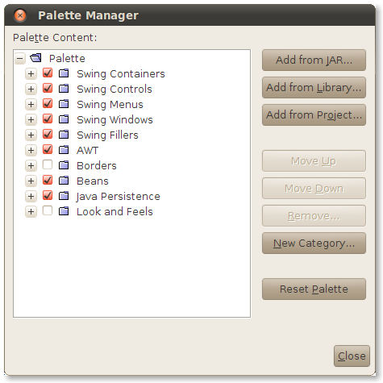
Task: Select the Java Persistence label
Action: [118, 197]
